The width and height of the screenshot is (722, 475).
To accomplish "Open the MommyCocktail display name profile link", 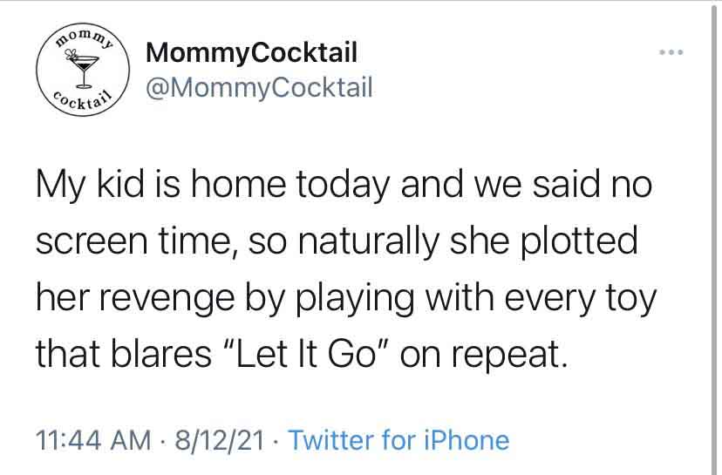I will 251,52.
